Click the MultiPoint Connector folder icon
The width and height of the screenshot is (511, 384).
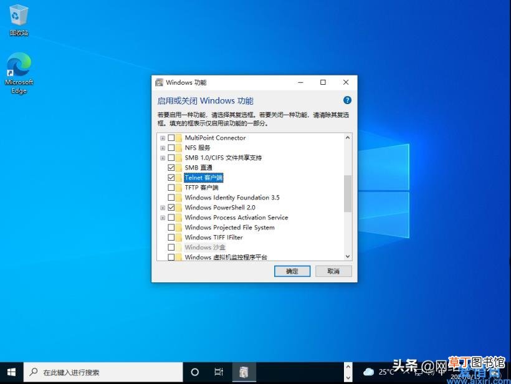click(x=179, y=138)
